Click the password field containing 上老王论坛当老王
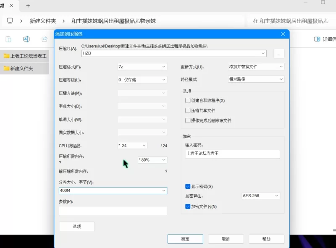This screenshot has width=336, height=248. (233, 154)
